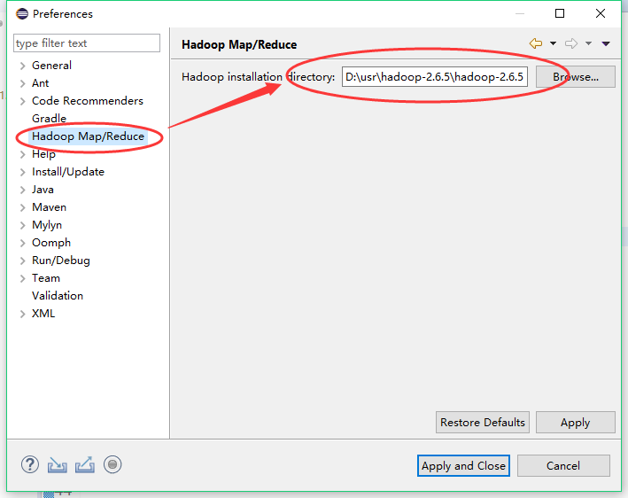Click Apply and Close button

463,465
